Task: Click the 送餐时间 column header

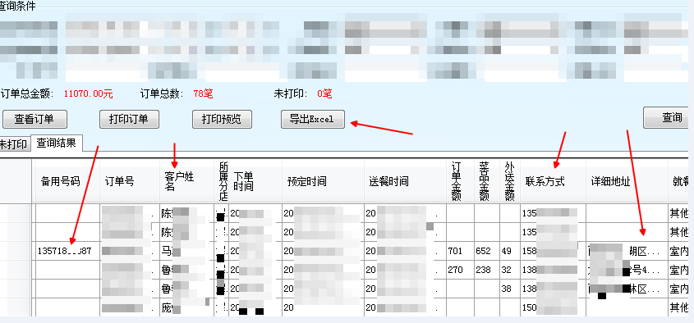Action: (x=405, y=181)
